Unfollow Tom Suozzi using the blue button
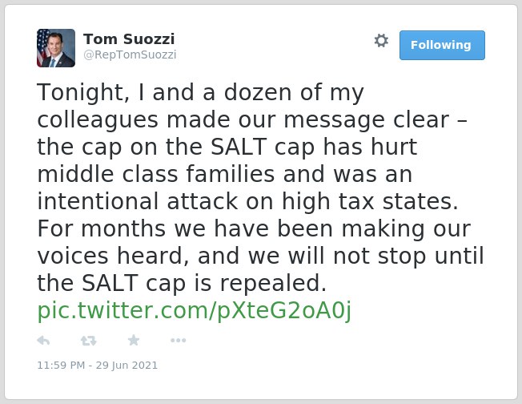The width and height of the screenshot is (522, 404). pos(442,46)
